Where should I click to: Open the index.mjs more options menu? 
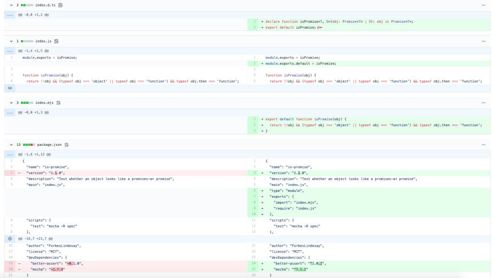(483, 103)
